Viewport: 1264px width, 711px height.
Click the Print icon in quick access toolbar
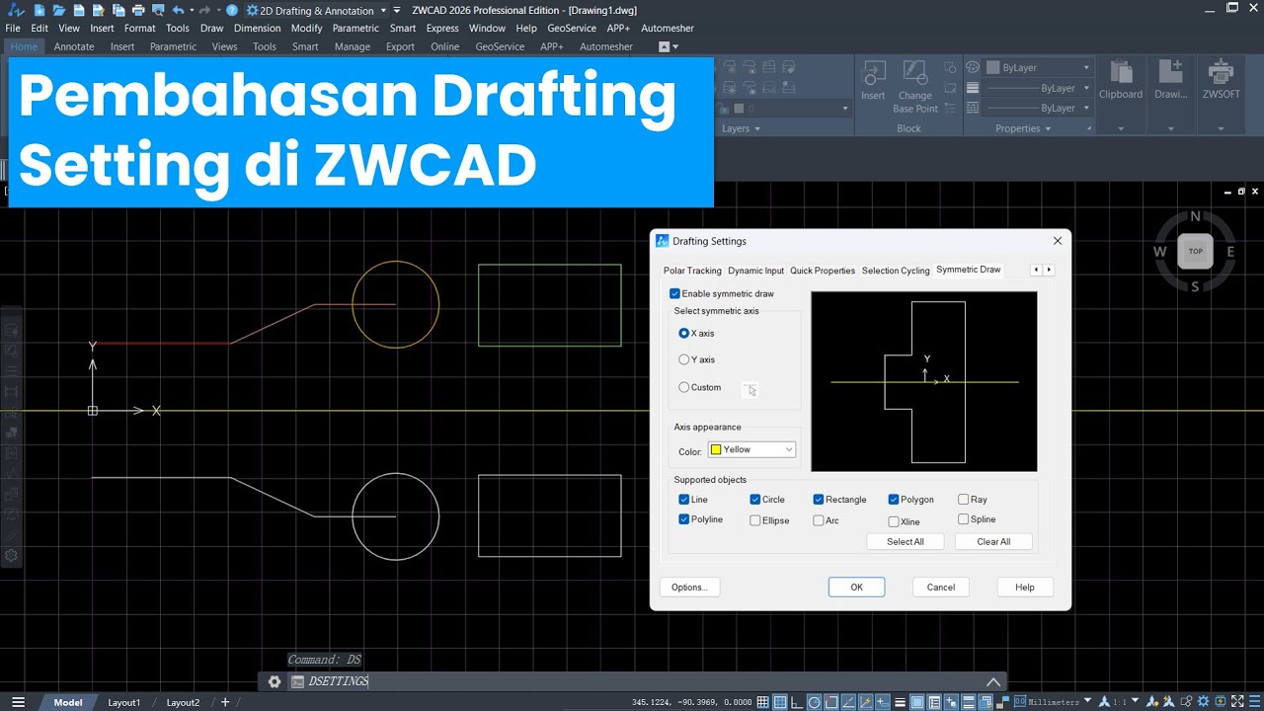point(138,11)
